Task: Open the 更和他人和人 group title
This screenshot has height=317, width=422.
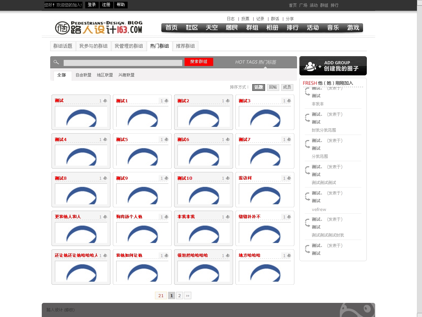Action: pos(68,217)
